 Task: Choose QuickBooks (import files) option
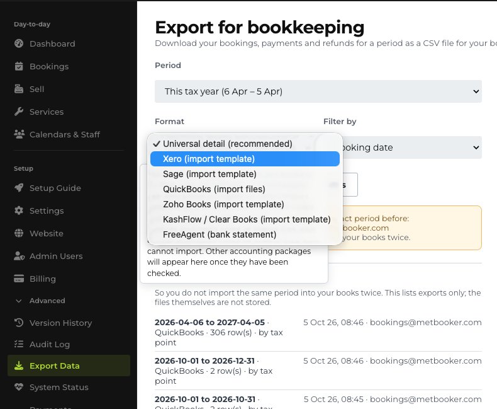[x=245, y=189]
